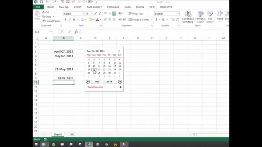Toggle underline formatting
Screen dimensions: 262x147
(74, 20)
